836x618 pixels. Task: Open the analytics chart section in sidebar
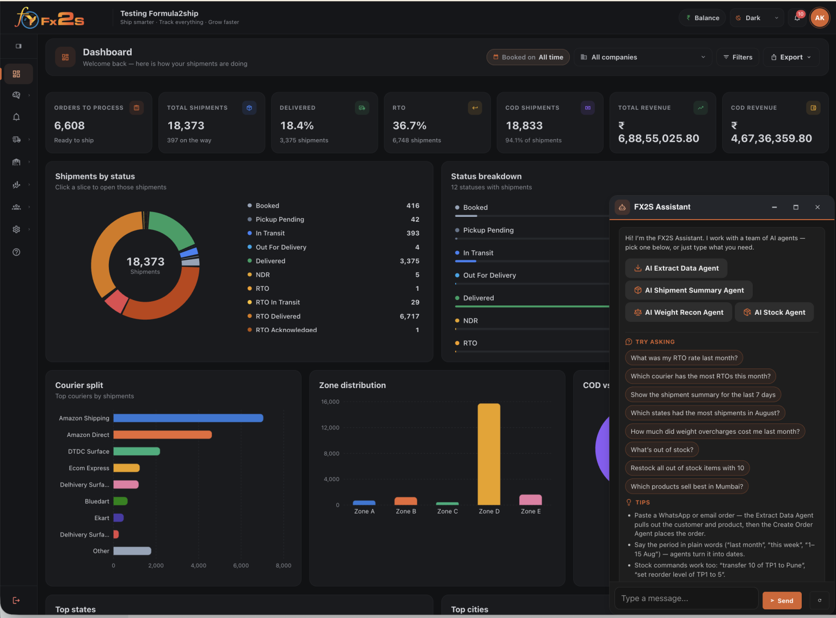[x=16, y=185]
